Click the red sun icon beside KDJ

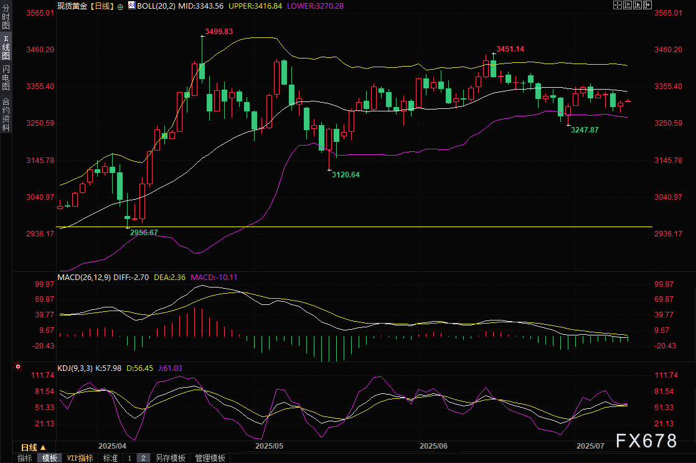[x=17, y=368]
